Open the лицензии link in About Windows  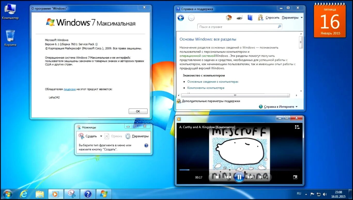(70, 89)
